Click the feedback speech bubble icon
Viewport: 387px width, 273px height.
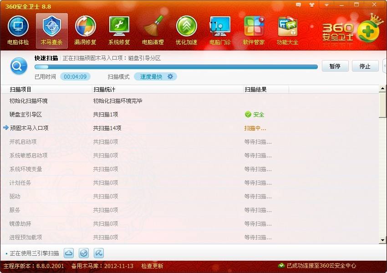[298, 5]
